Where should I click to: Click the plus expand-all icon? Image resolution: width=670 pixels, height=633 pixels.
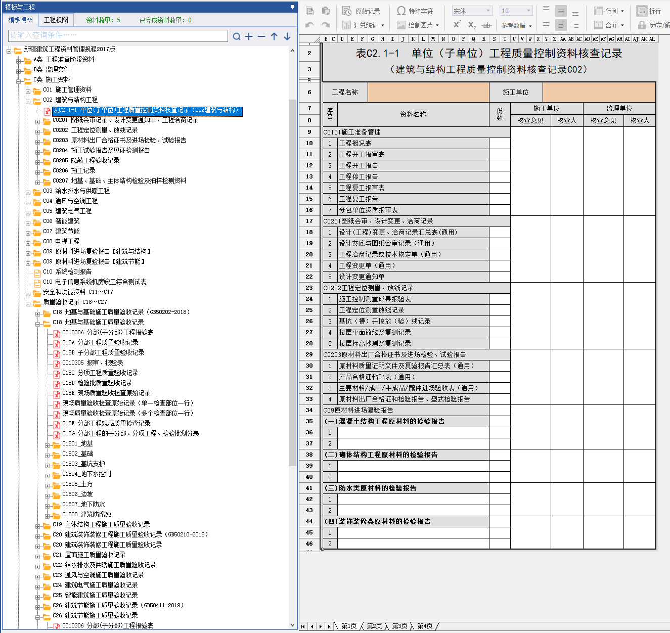pyautogui.click(x=249, y=36)
